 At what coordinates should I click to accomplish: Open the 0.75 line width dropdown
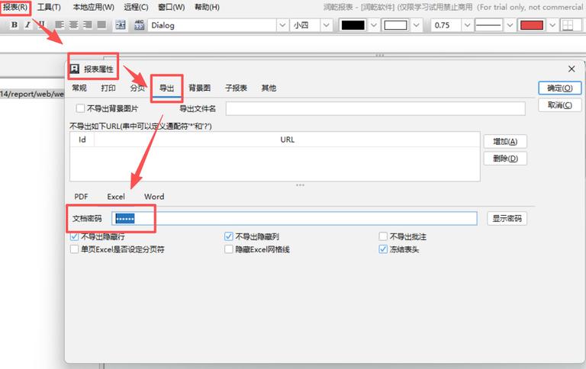click(x=467, y=25)
